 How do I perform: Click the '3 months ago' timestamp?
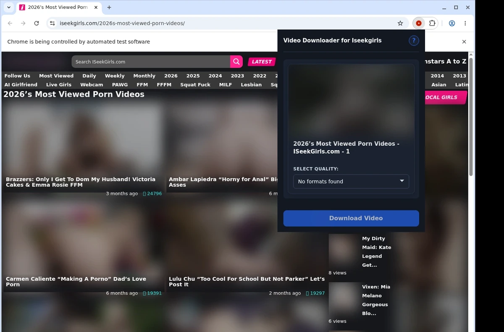122,194
